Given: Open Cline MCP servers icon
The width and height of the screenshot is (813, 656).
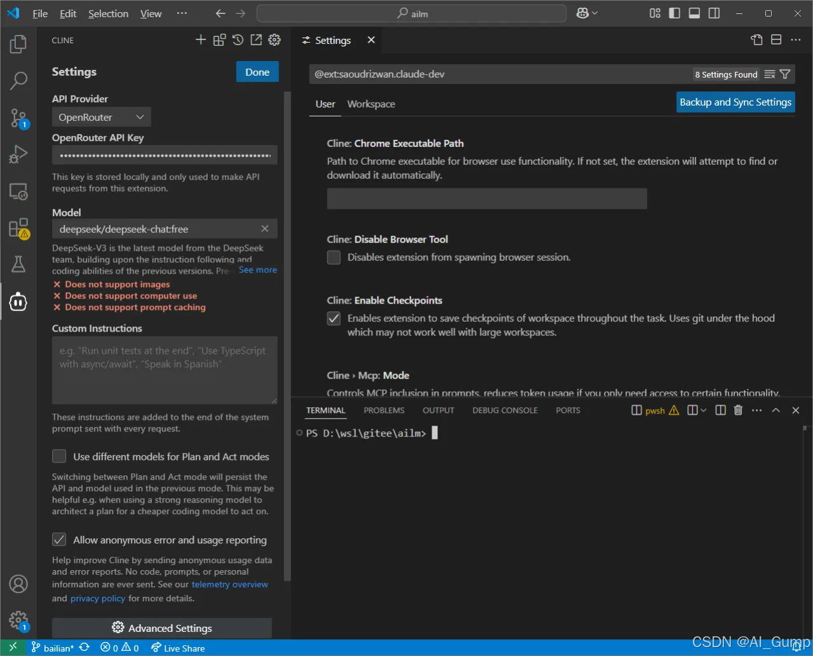Looking at the screenshot, I should tap(219, 40).
